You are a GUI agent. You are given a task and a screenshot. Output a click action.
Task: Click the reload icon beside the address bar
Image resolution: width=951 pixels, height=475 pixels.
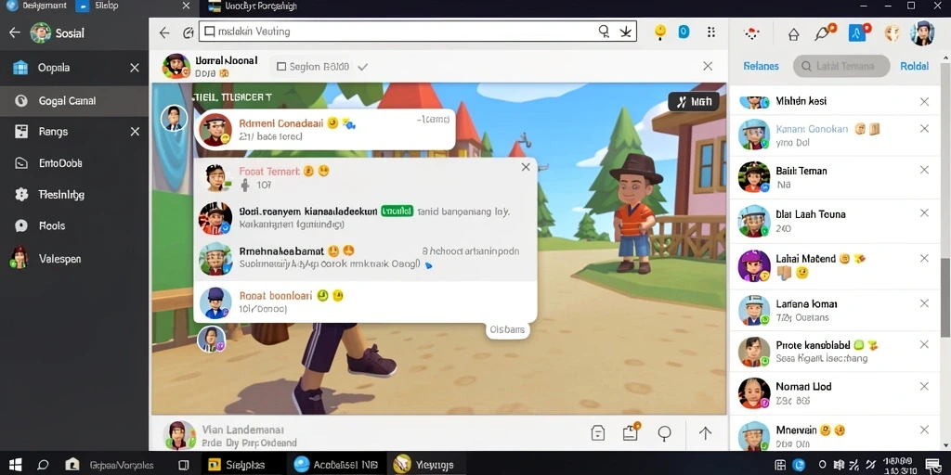[188, 32]
